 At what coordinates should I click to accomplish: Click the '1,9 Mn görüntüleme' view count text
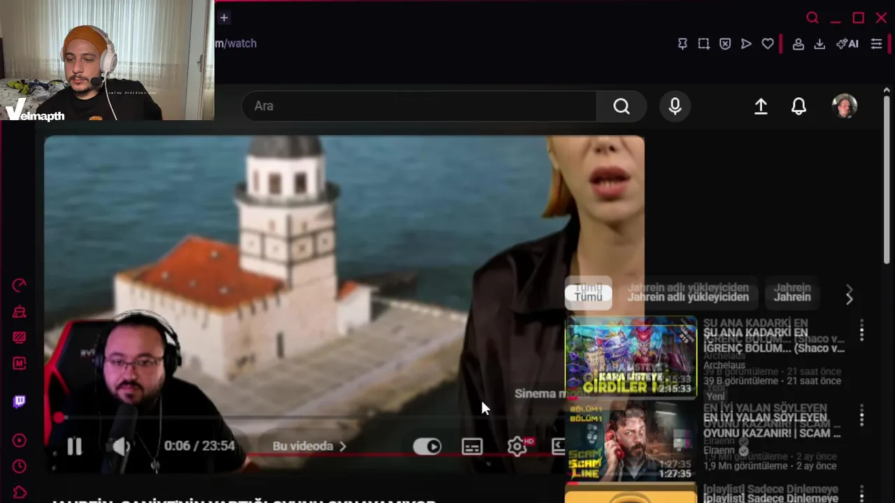744,466
